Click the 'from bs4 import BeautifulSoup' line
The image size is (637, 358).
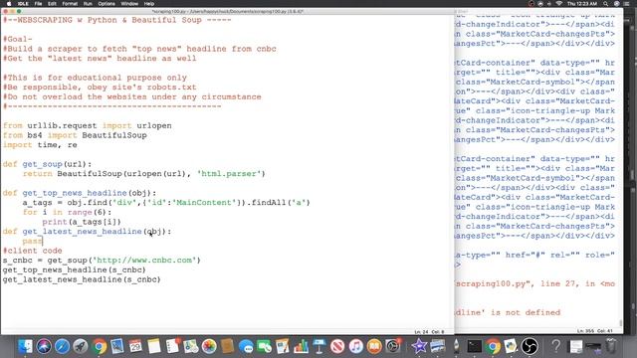point(75,135)
